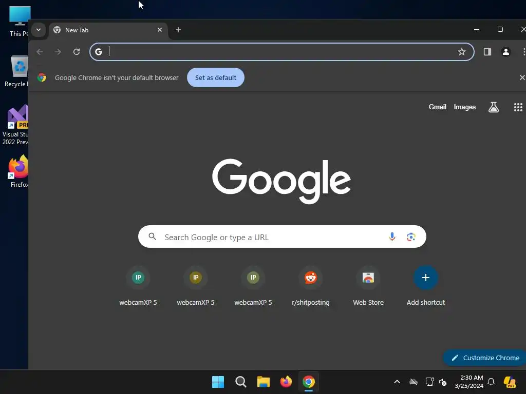This screenshot has width=526, height=394.
Task: Reload the page
Action: (x=77, y=52)
